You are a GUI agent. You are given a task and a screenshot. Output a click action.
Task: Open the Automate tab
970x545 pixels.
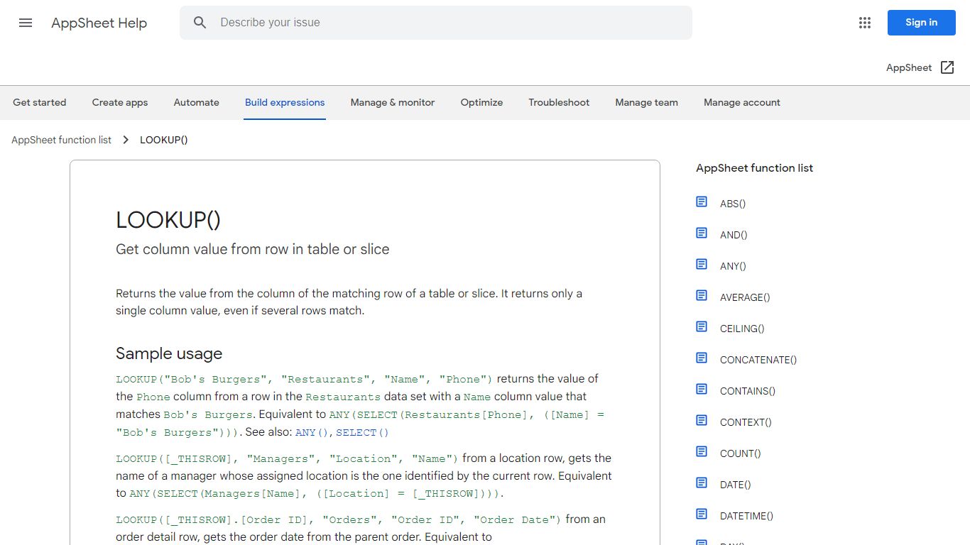coord(197,102)
